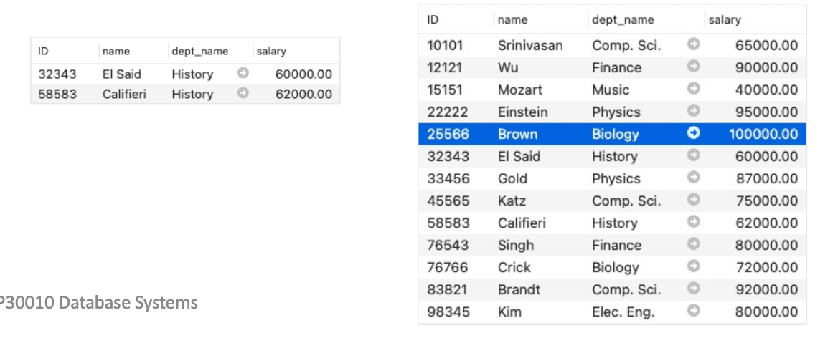
Task: Follow arrow next to Einstein's Physics department
Action: pyautogui.click(x=693, y=112)
